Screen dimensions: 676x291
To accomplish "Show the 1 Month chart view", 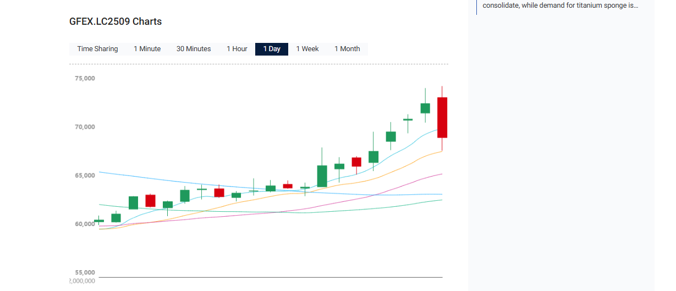I will pos(347,49).
